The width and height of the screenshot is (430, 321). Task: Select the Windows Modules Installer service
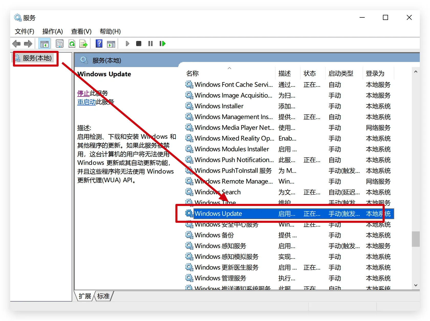point(232,149)
